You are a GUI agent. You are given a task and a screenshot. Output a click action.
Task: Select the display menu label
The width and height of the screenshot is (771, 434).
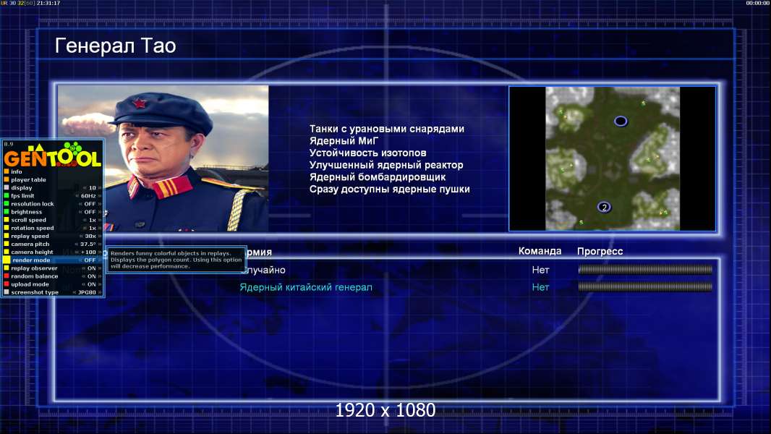click(22, 188)
